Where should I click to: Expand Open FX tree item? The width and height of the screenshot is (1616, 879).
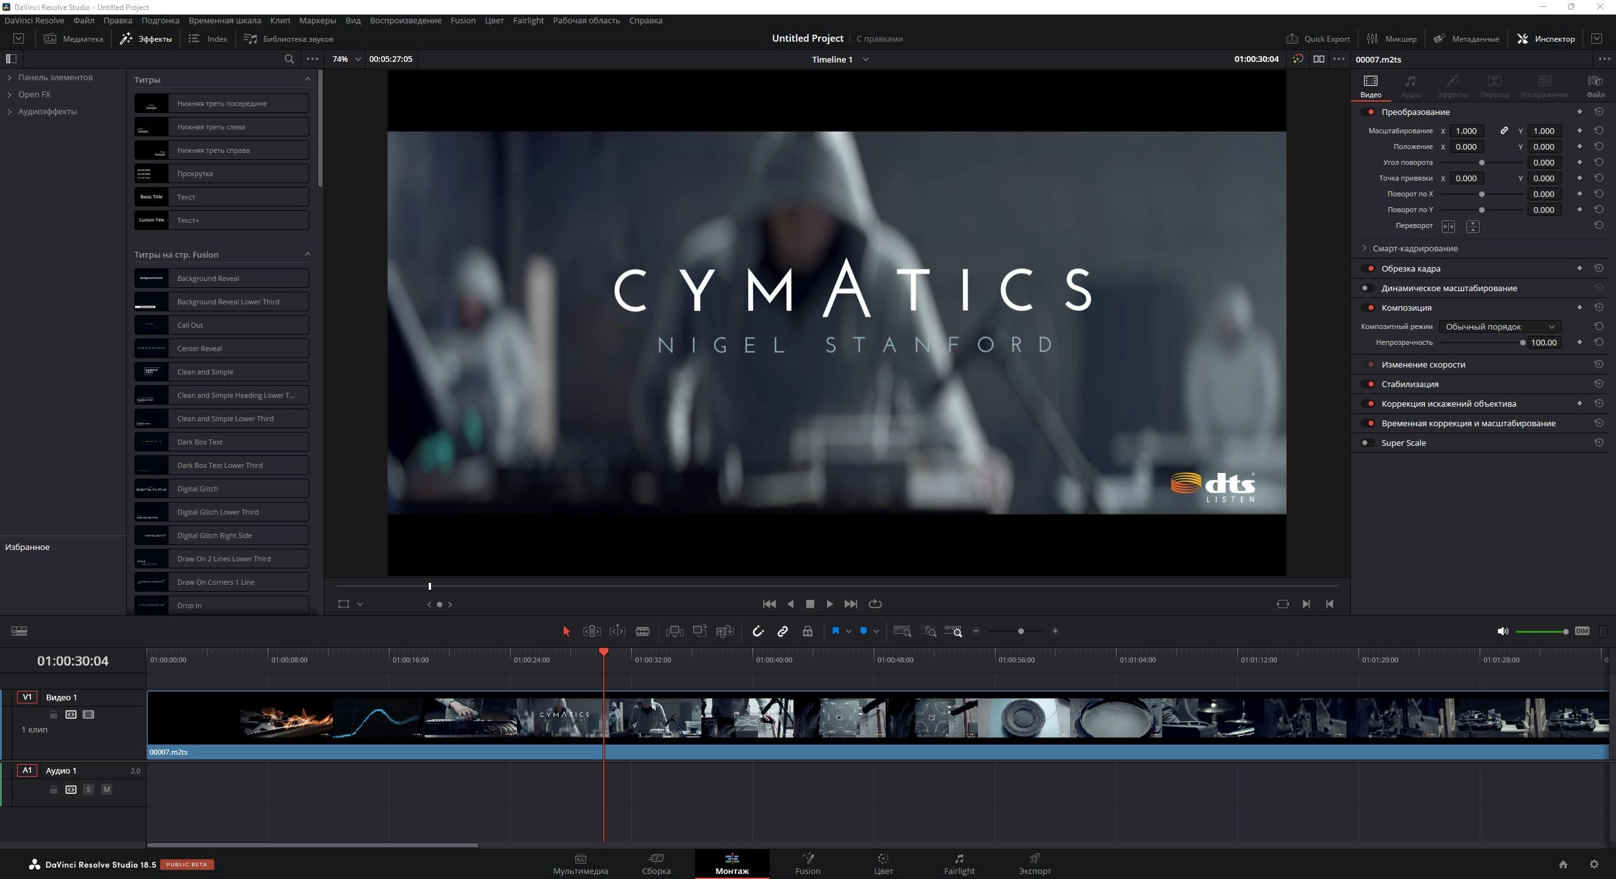pyautogui.click(x=9, y=95)
